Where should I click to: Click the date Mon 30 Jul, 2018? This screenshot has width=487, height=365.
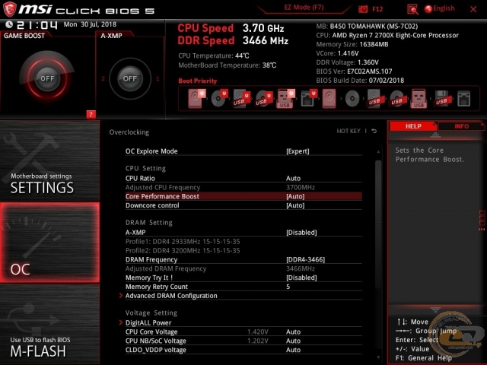[90, 24]
